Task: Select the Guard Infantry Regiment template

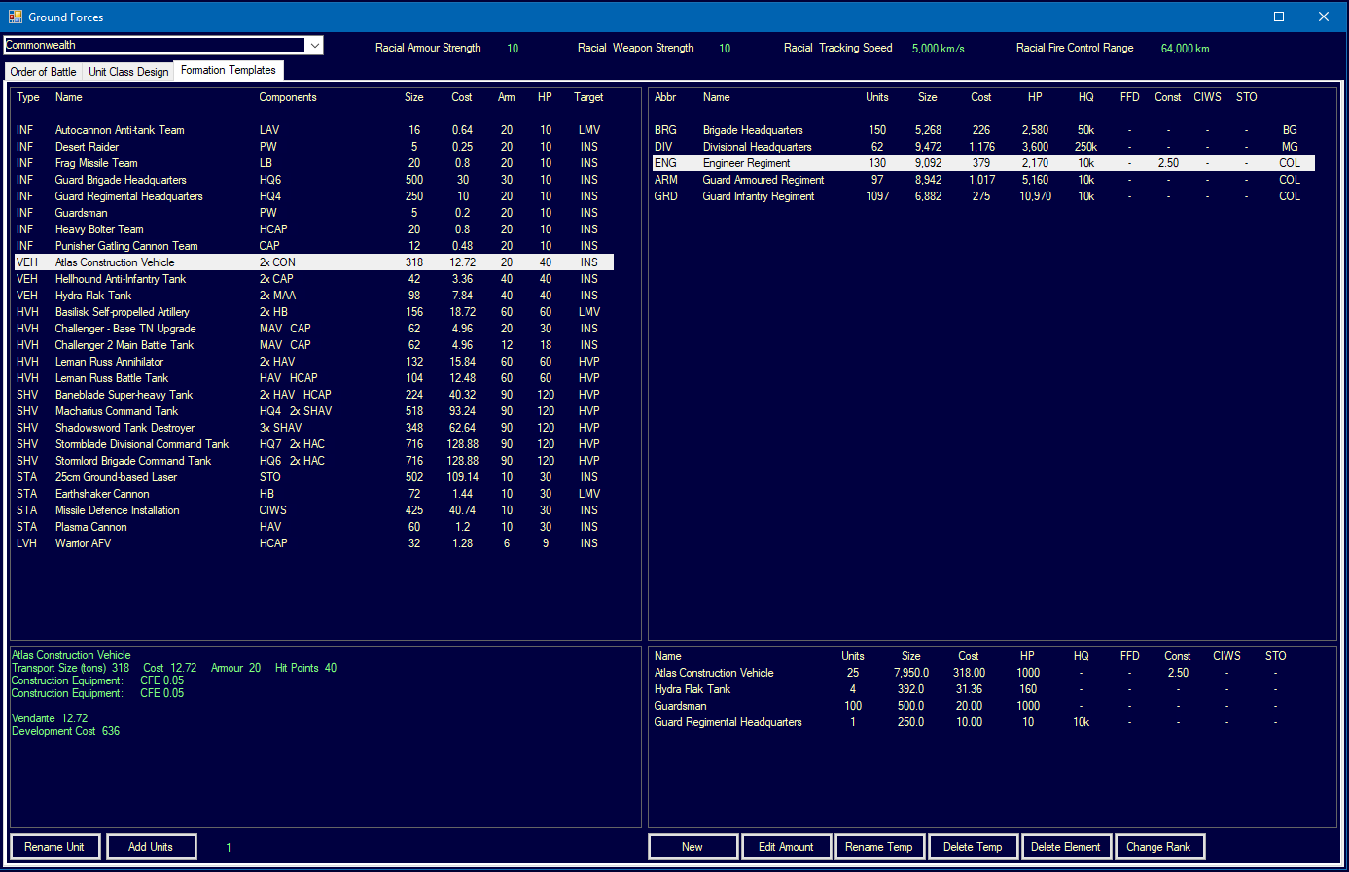Action: tap(983, 196)
